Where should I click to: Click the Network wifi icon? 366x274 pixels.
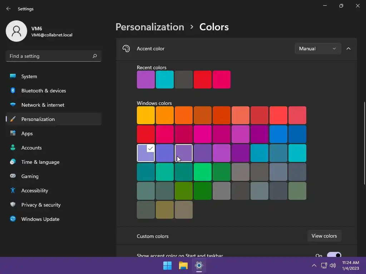[x=13, y=105]
